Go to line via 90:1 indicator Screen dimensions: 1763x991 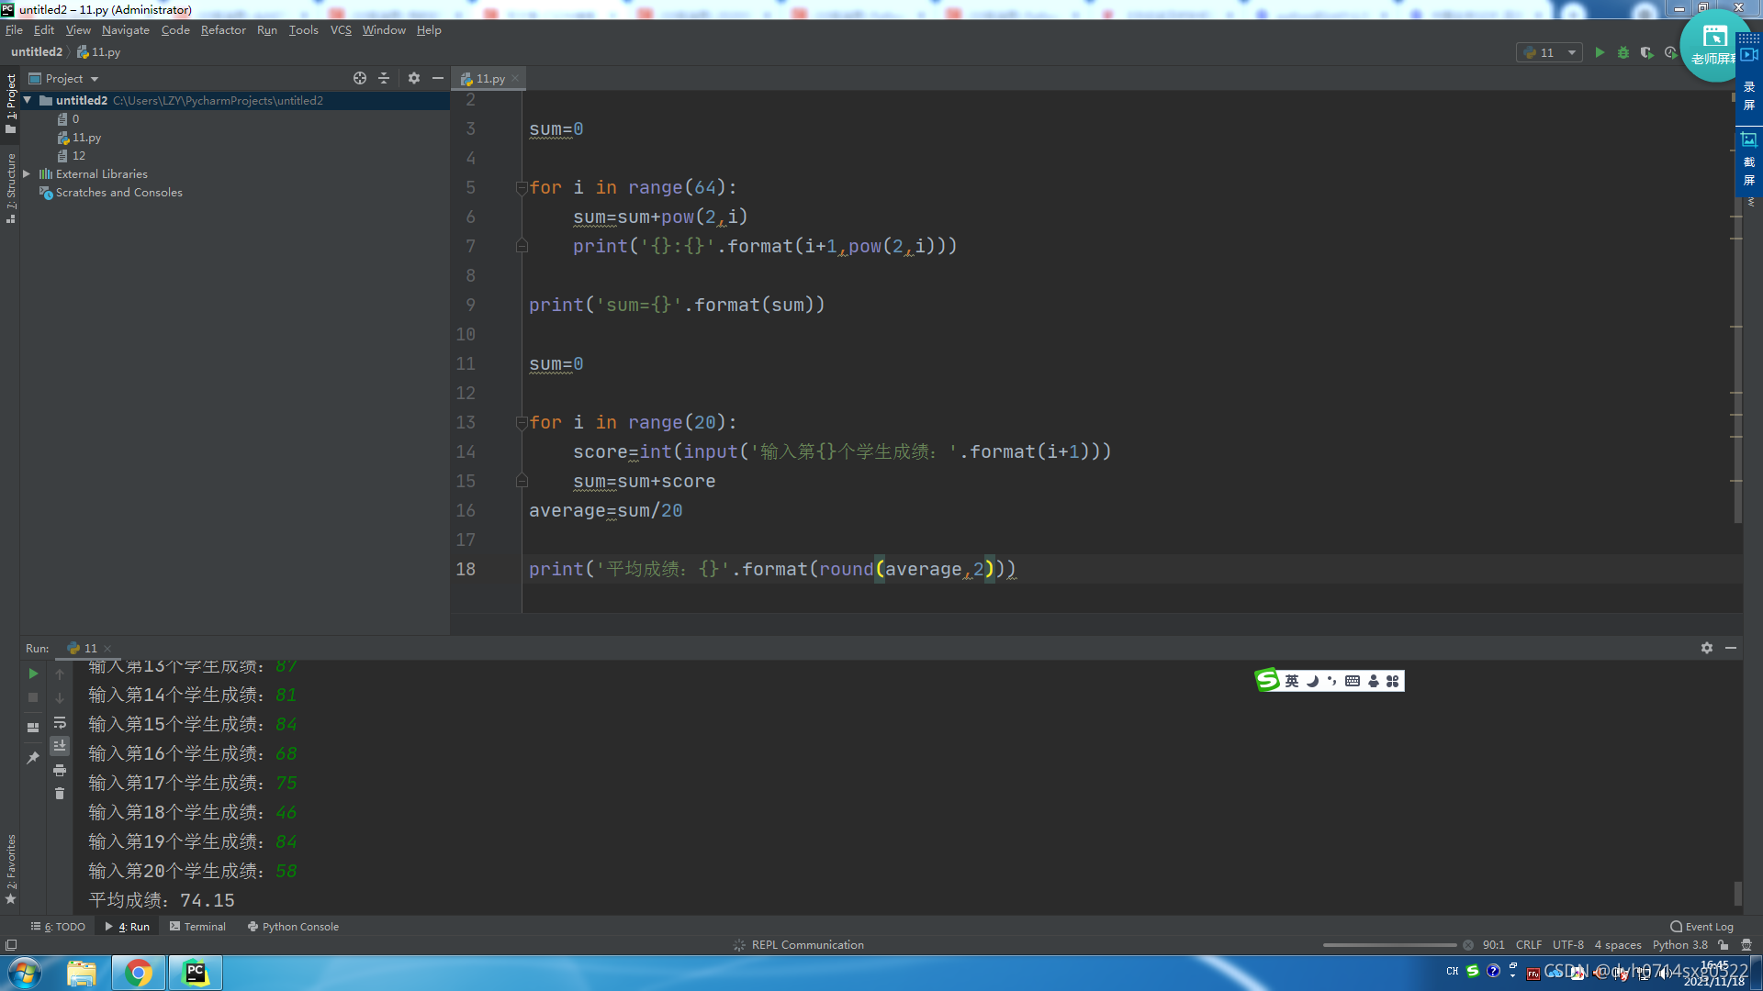[x=1493, y=945]
